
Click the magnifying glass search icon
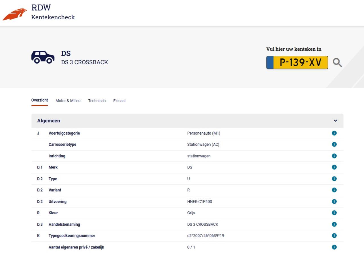(x=337, y=62)
